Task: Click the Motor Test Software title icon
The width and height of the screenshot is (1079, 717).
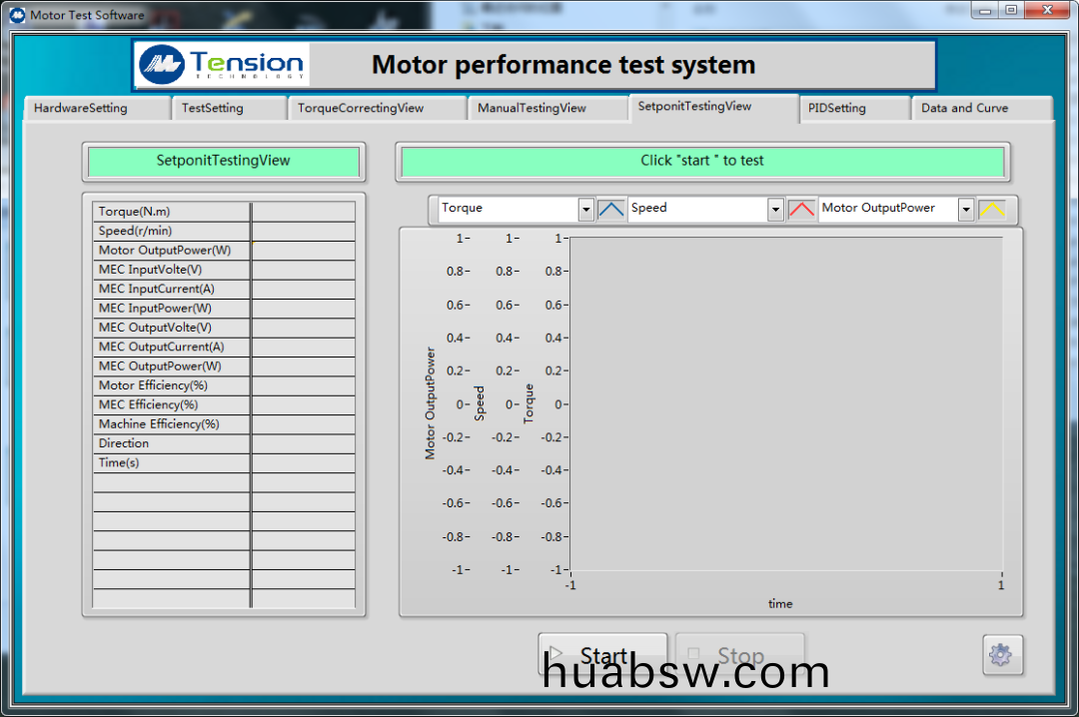Action: pos(17,14)
